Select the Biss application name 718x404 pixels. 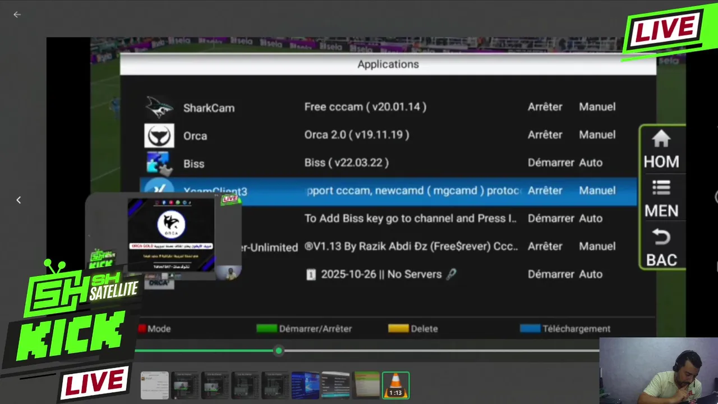point(194,164)
